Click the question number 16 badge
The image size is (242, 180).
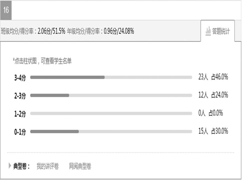coord(6,10)
